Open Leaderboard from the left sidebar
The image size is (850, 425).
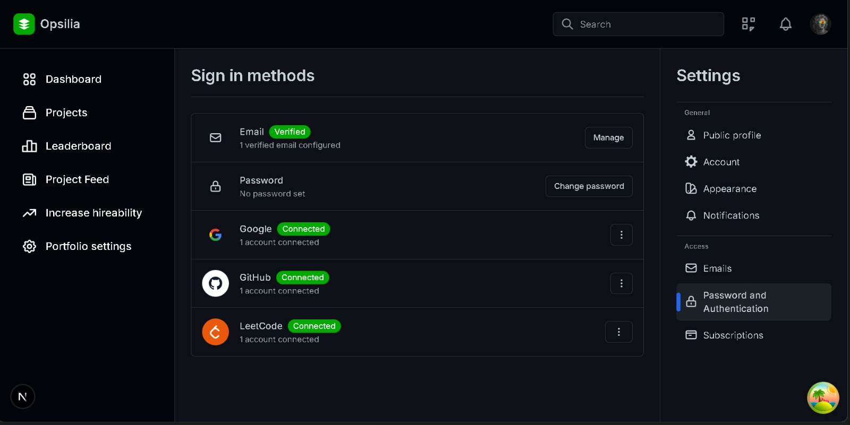point(78,146)
